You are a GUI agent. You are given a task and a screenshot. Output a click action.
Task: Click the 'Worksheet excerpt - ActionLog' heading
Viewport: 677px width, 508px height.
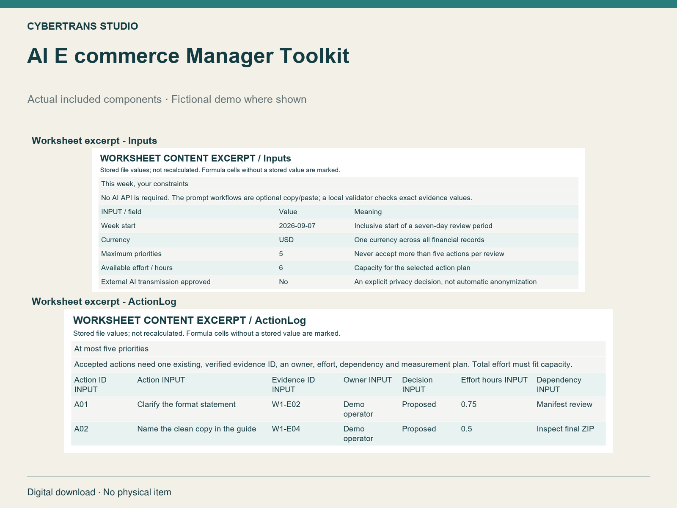tap(104, 301)
